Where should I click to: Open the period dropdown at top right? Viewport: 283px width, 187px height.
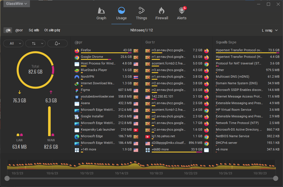[270, 30]
